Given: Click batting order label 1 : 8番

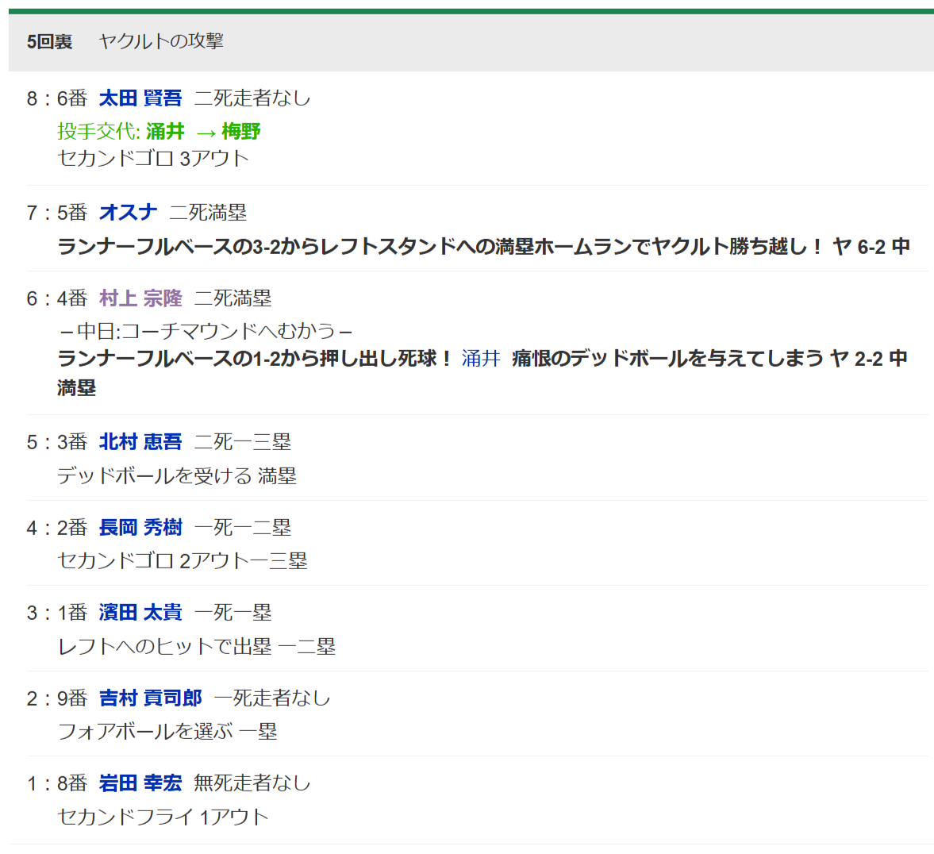Looking at the screenshot, I should (57, 783).
